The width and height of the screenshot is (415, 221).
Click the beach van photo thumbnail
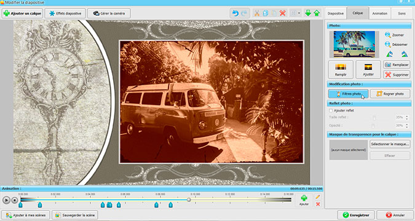[354, 44]
